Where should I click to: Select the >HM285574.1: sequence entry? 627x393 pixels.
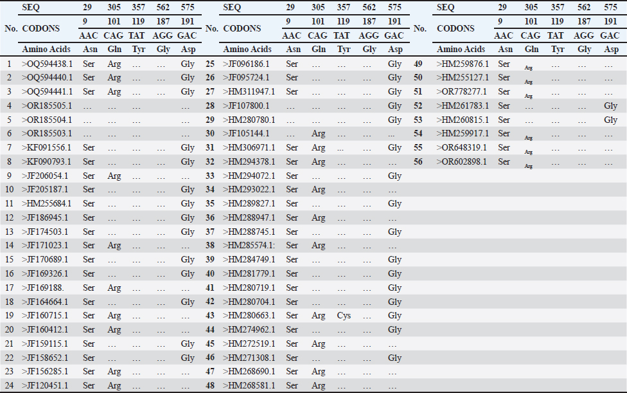coord(249,246)
